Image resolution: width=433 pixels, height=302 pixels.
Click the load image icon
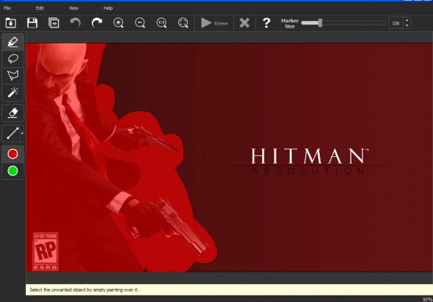11,23
